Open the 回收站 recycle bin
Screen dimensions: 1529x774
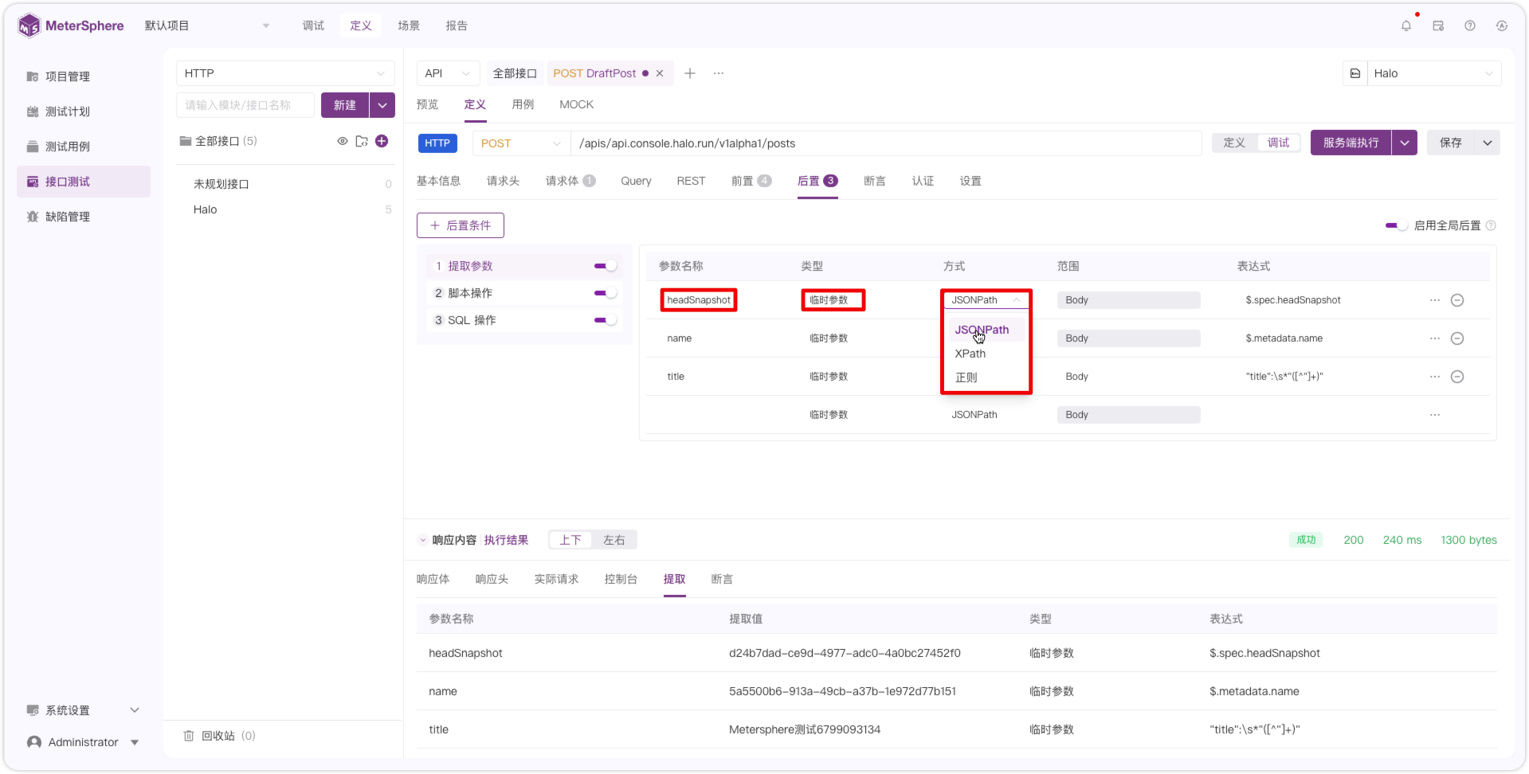tap(220, 736)
